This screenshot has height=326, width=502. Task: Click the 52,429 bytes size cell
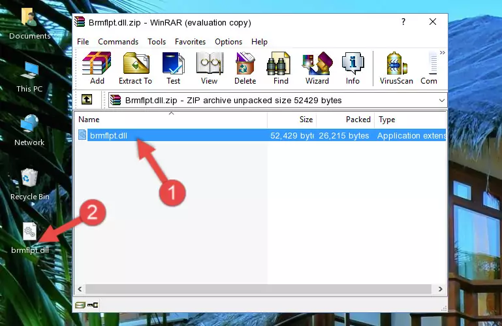click(x=292, y=136)
